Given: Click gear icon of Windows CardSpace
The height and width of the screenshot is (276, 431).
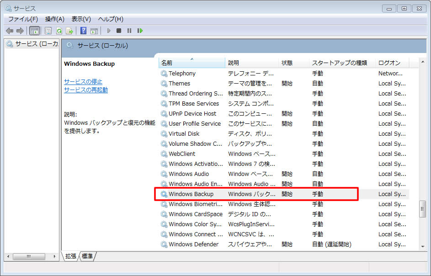Looking at the screenshot, I should coord(164,214).
